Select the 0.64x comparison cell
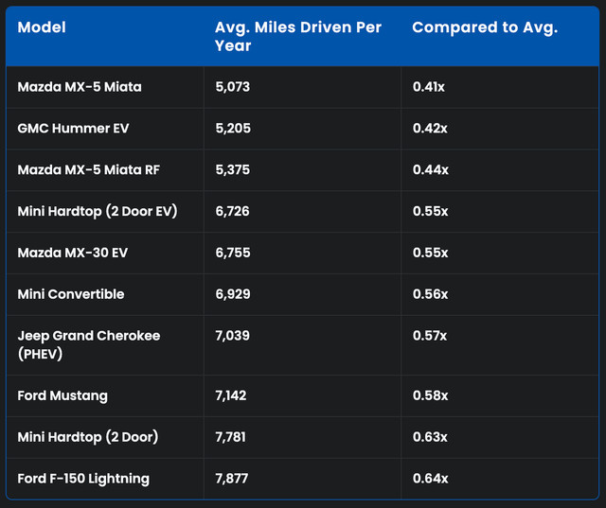The height and width of the screenshot is (508, 606). coord(430,479)
